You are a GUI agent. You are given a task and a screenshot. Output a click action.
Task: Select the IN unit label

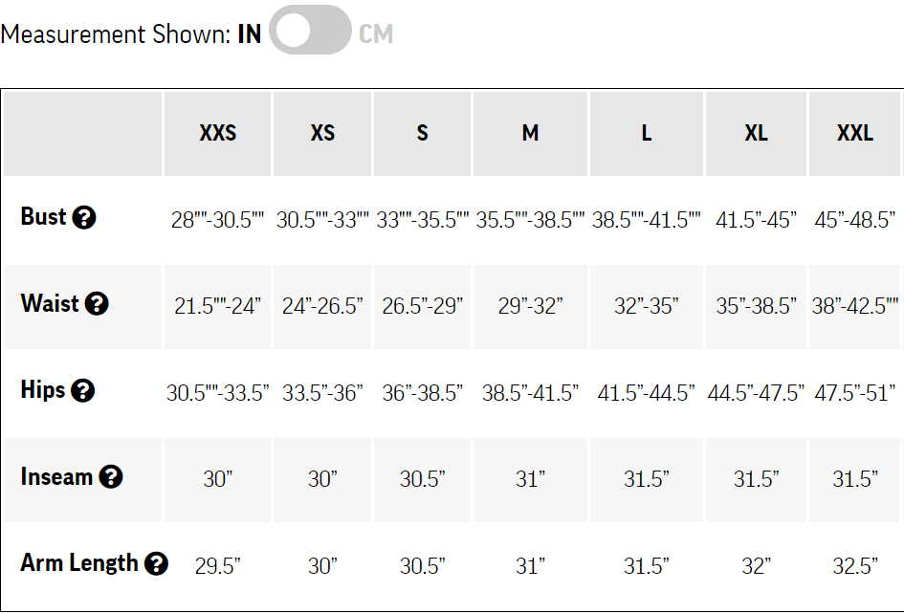pyautogui.click(x=249, y=34)
